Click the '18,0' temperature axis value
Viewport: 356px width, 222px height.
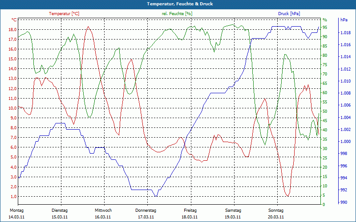[13, 30]
